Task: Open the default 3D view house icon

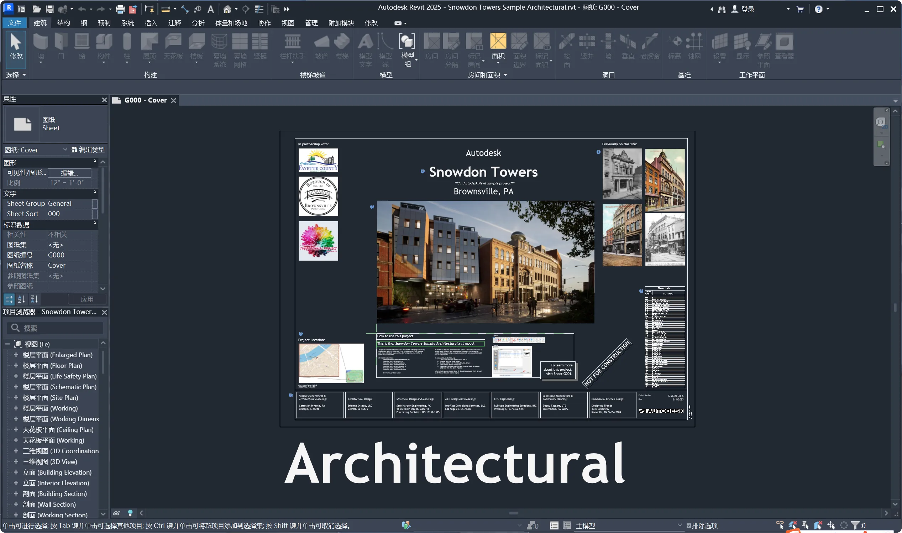Action: pos(227,9)
